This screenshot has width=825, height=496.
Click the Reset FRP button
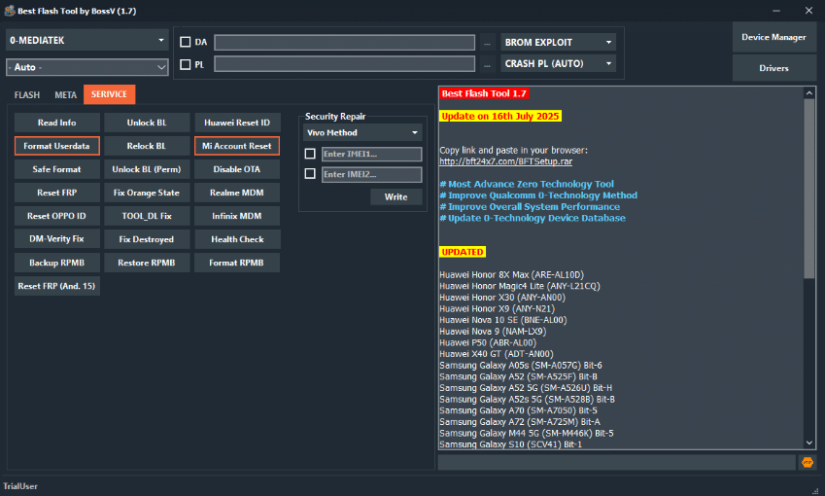click(x=56, y=193)
